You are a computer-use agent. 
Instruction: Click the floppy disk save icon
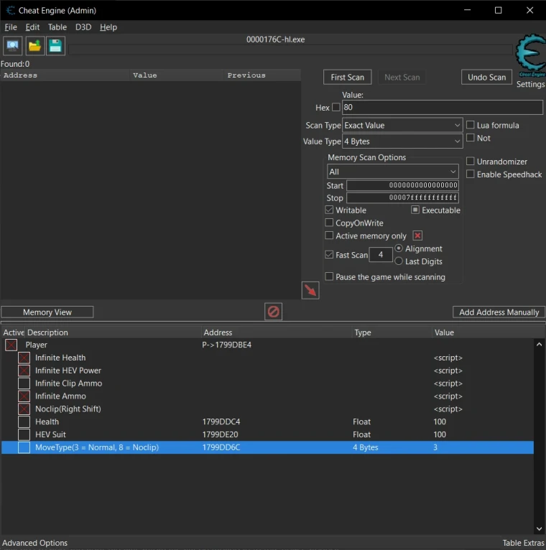point(55,46)
